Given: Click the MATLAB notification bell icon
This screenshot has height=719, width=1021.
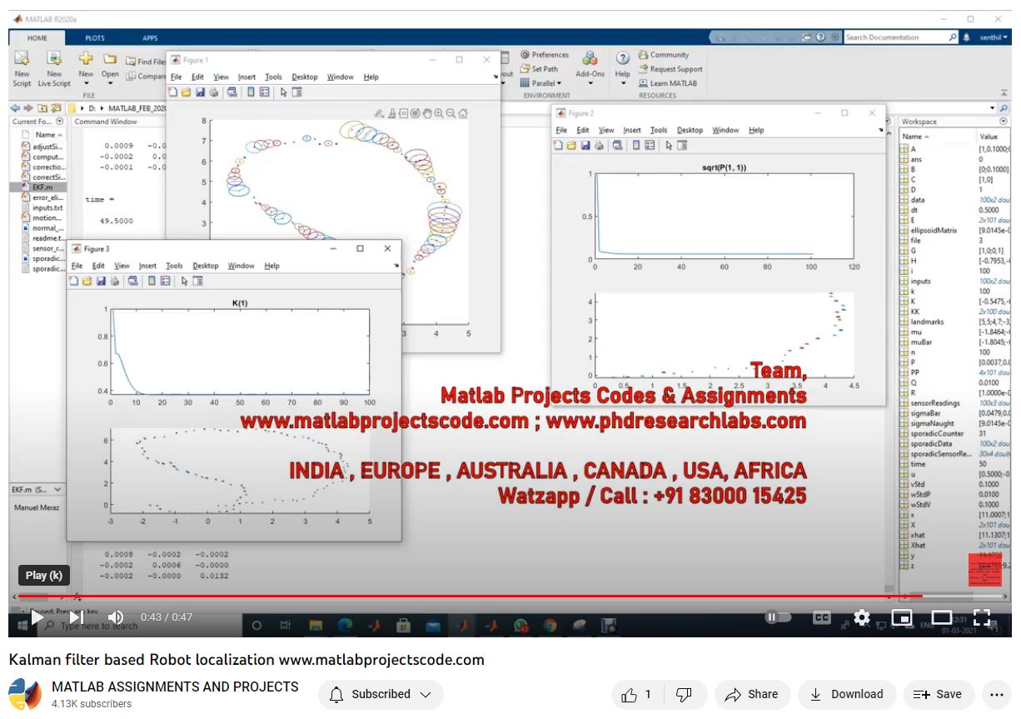Looking at the screenshot, I should pos(967,37).
